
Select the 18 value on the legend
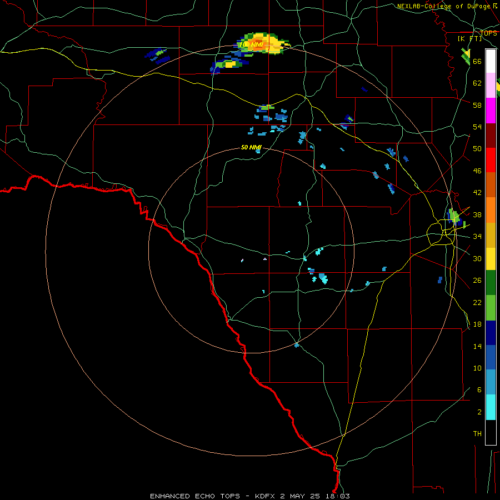(477, 324)
